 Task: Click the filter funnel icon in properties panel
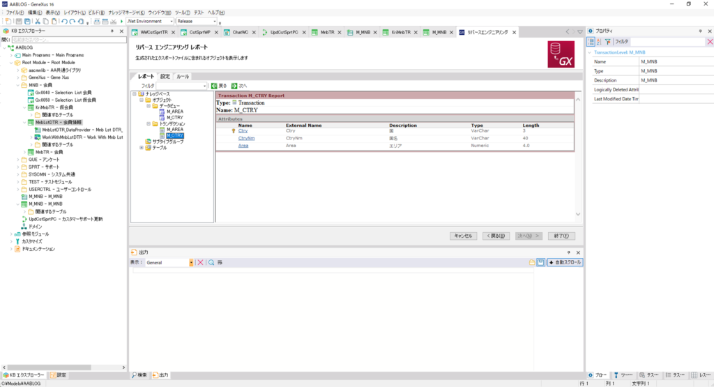pos(607,42)
